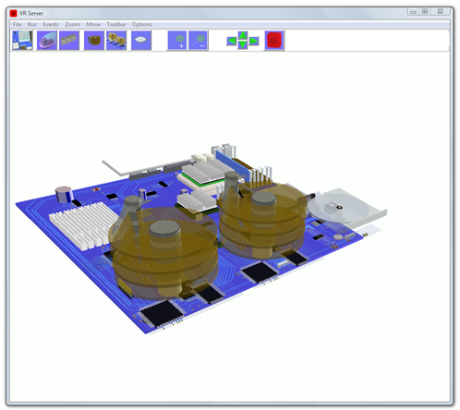460x410 pixels.
Task: Click the blue cylindrical capacitor on the board
Action: coord(64,194)
